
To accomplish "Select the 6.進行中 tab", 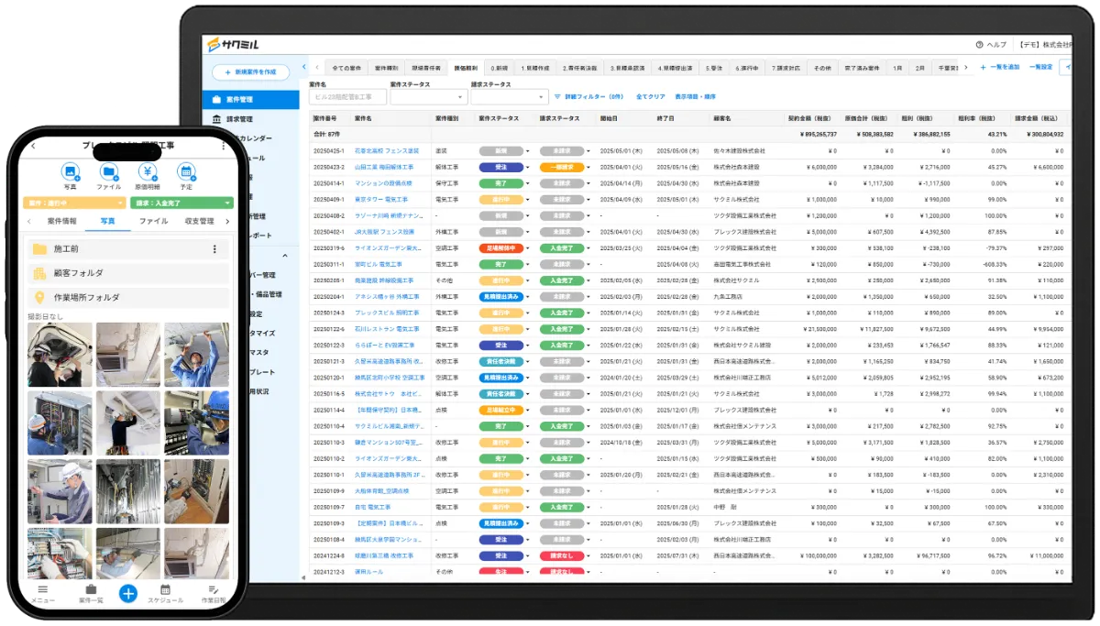I will pyautogui.click(x=746, y=68).
